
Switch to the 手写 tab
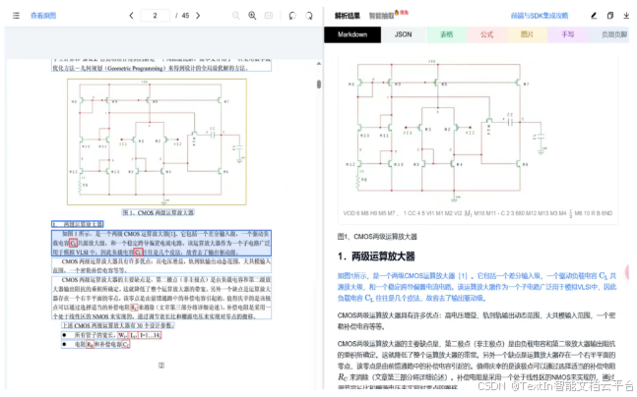(x=567, y=34)
